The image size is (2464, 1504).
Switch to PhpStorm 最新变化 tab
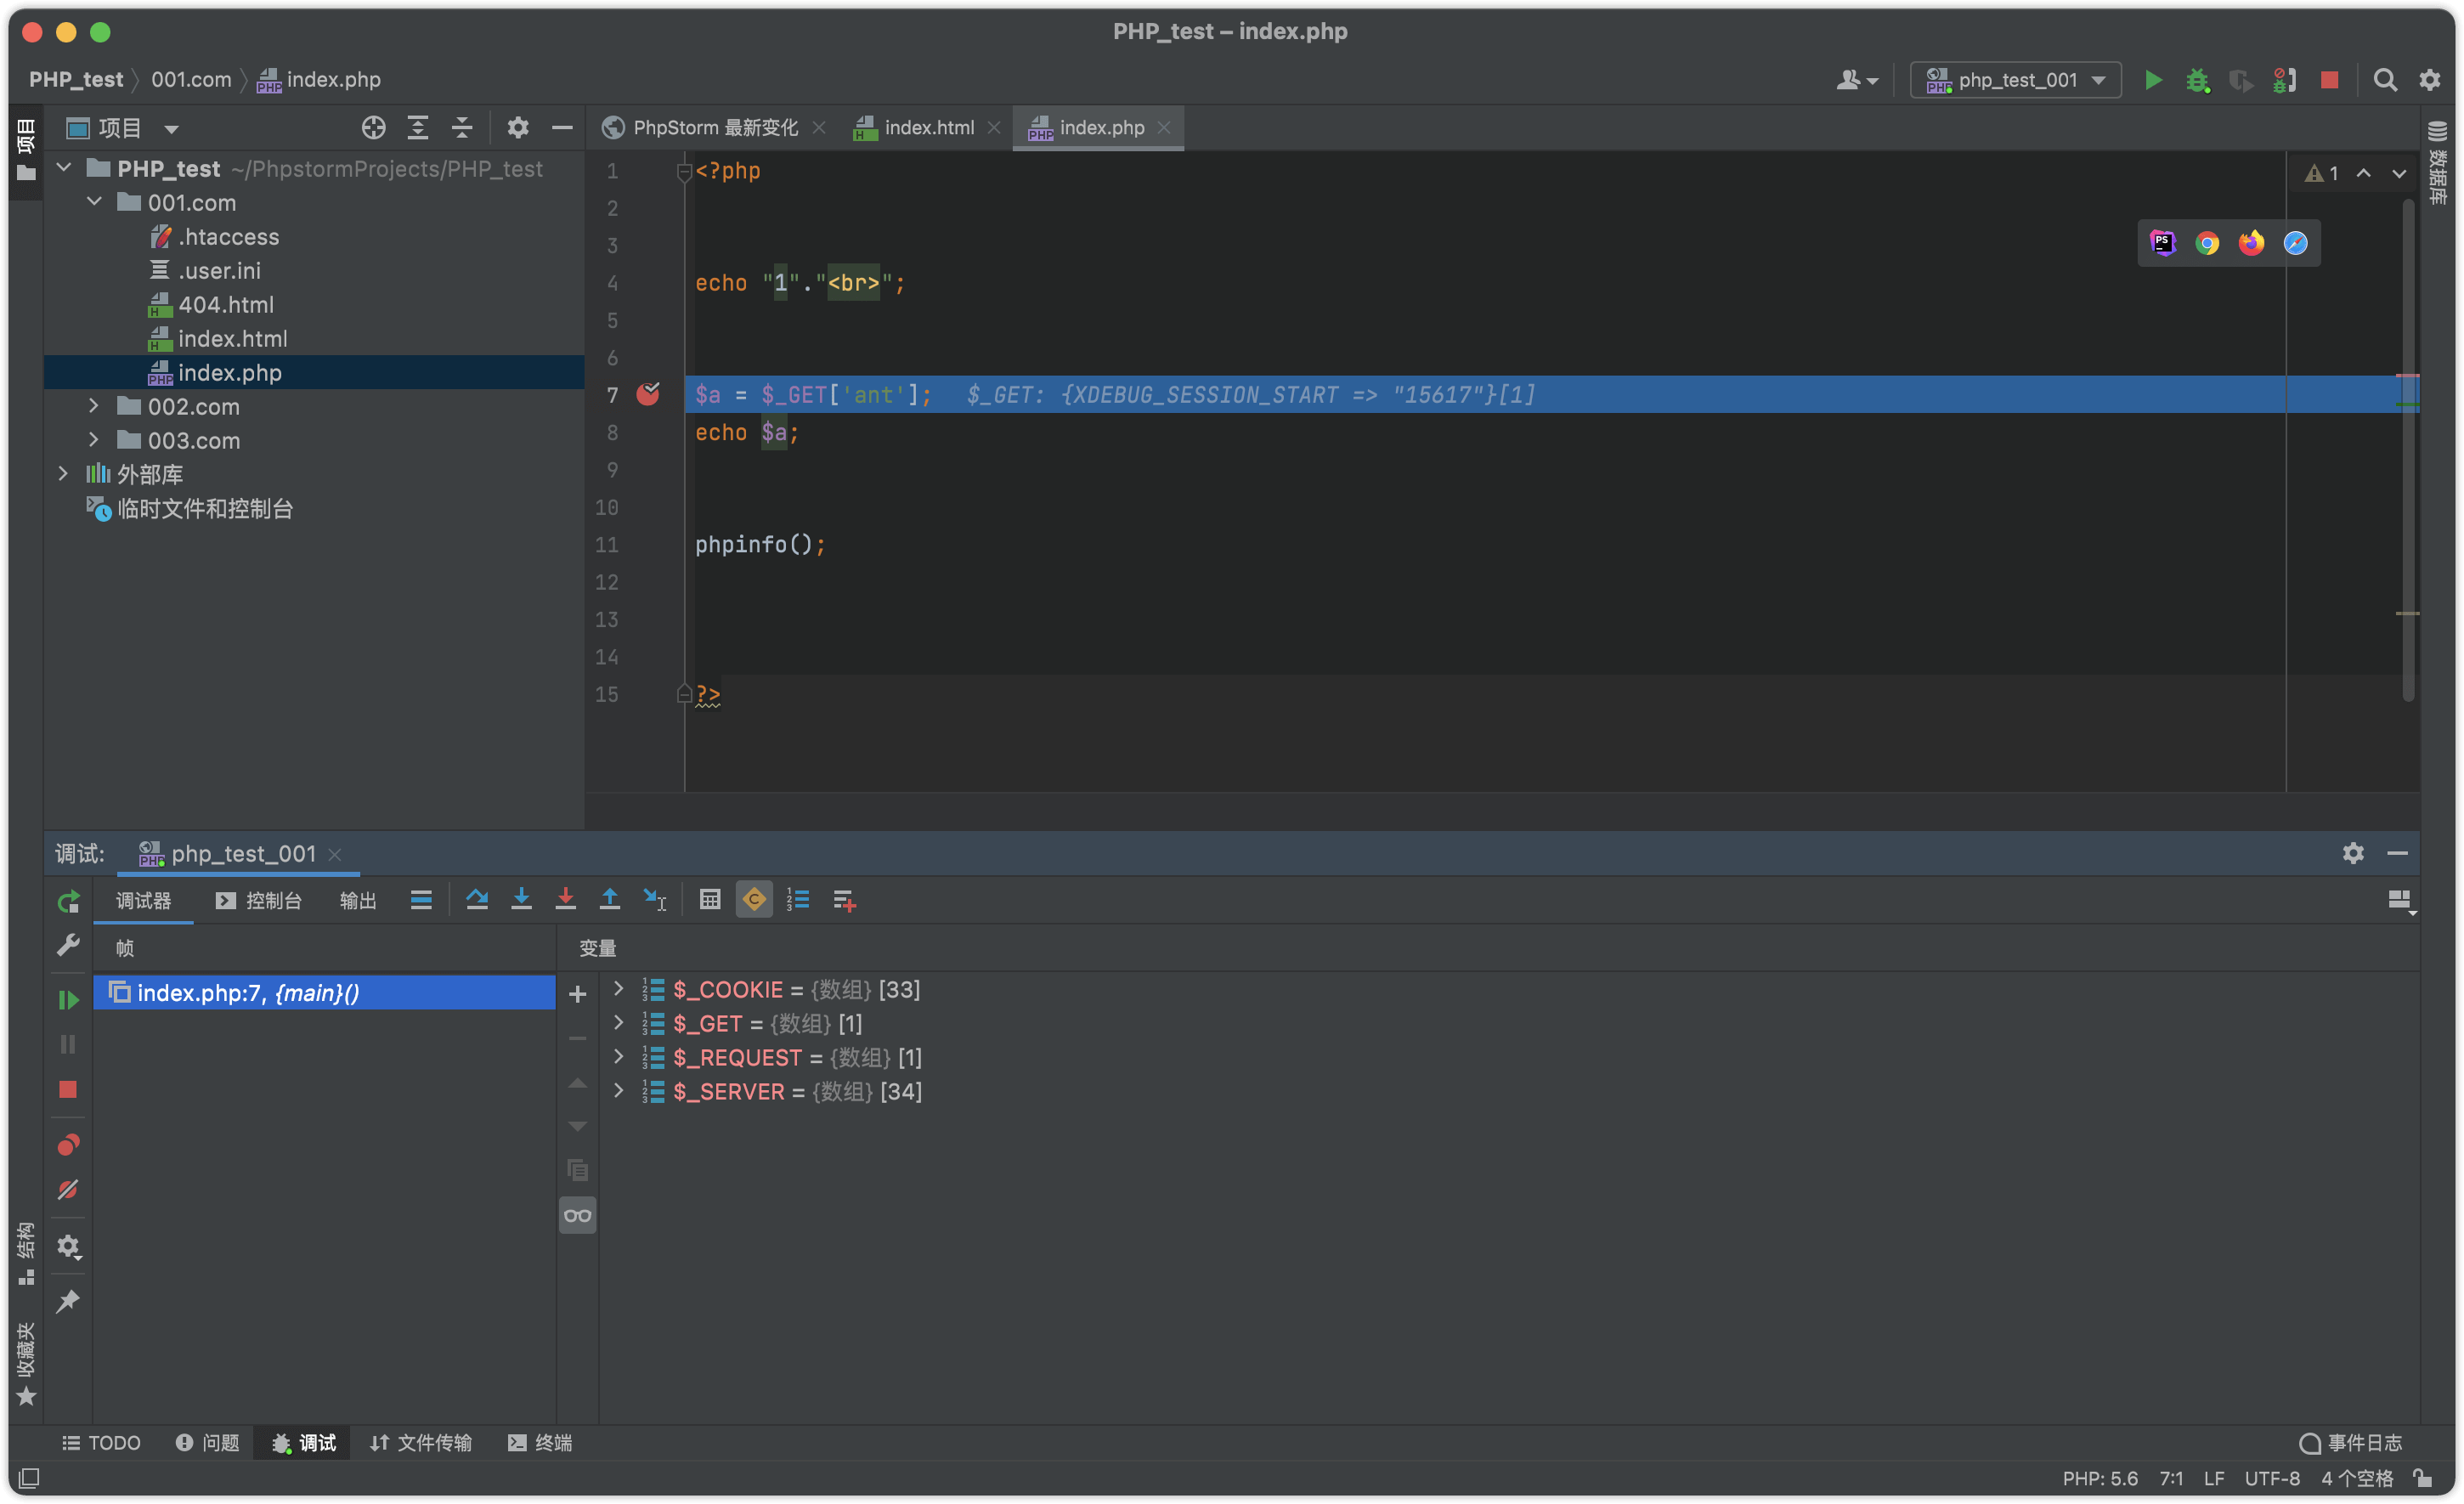(715, 127)
